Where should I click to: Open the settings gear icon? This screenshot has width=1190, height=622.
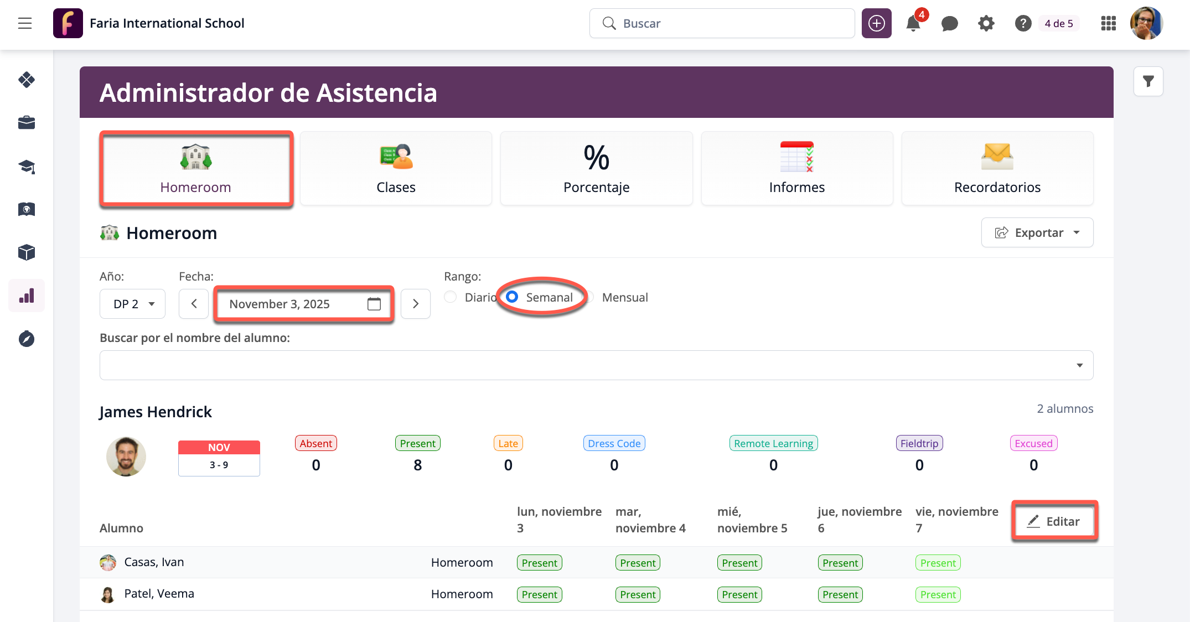pyautogui.click(x=986, y=23)
